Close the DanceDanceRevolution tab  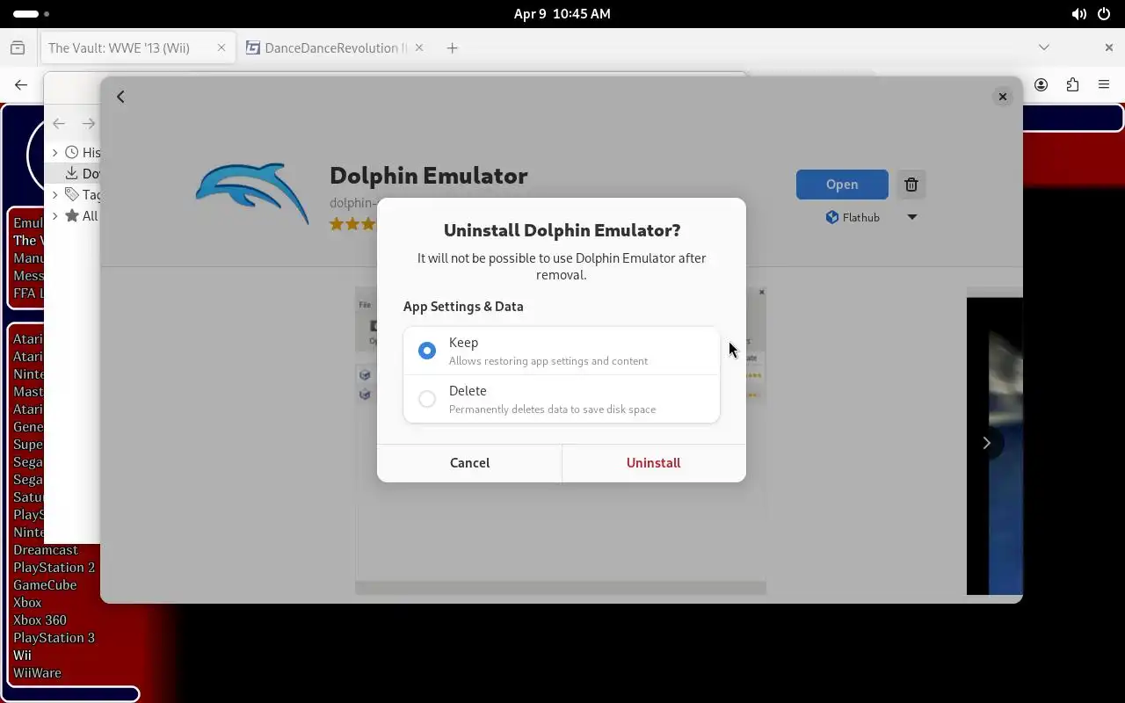pos(419,48)
